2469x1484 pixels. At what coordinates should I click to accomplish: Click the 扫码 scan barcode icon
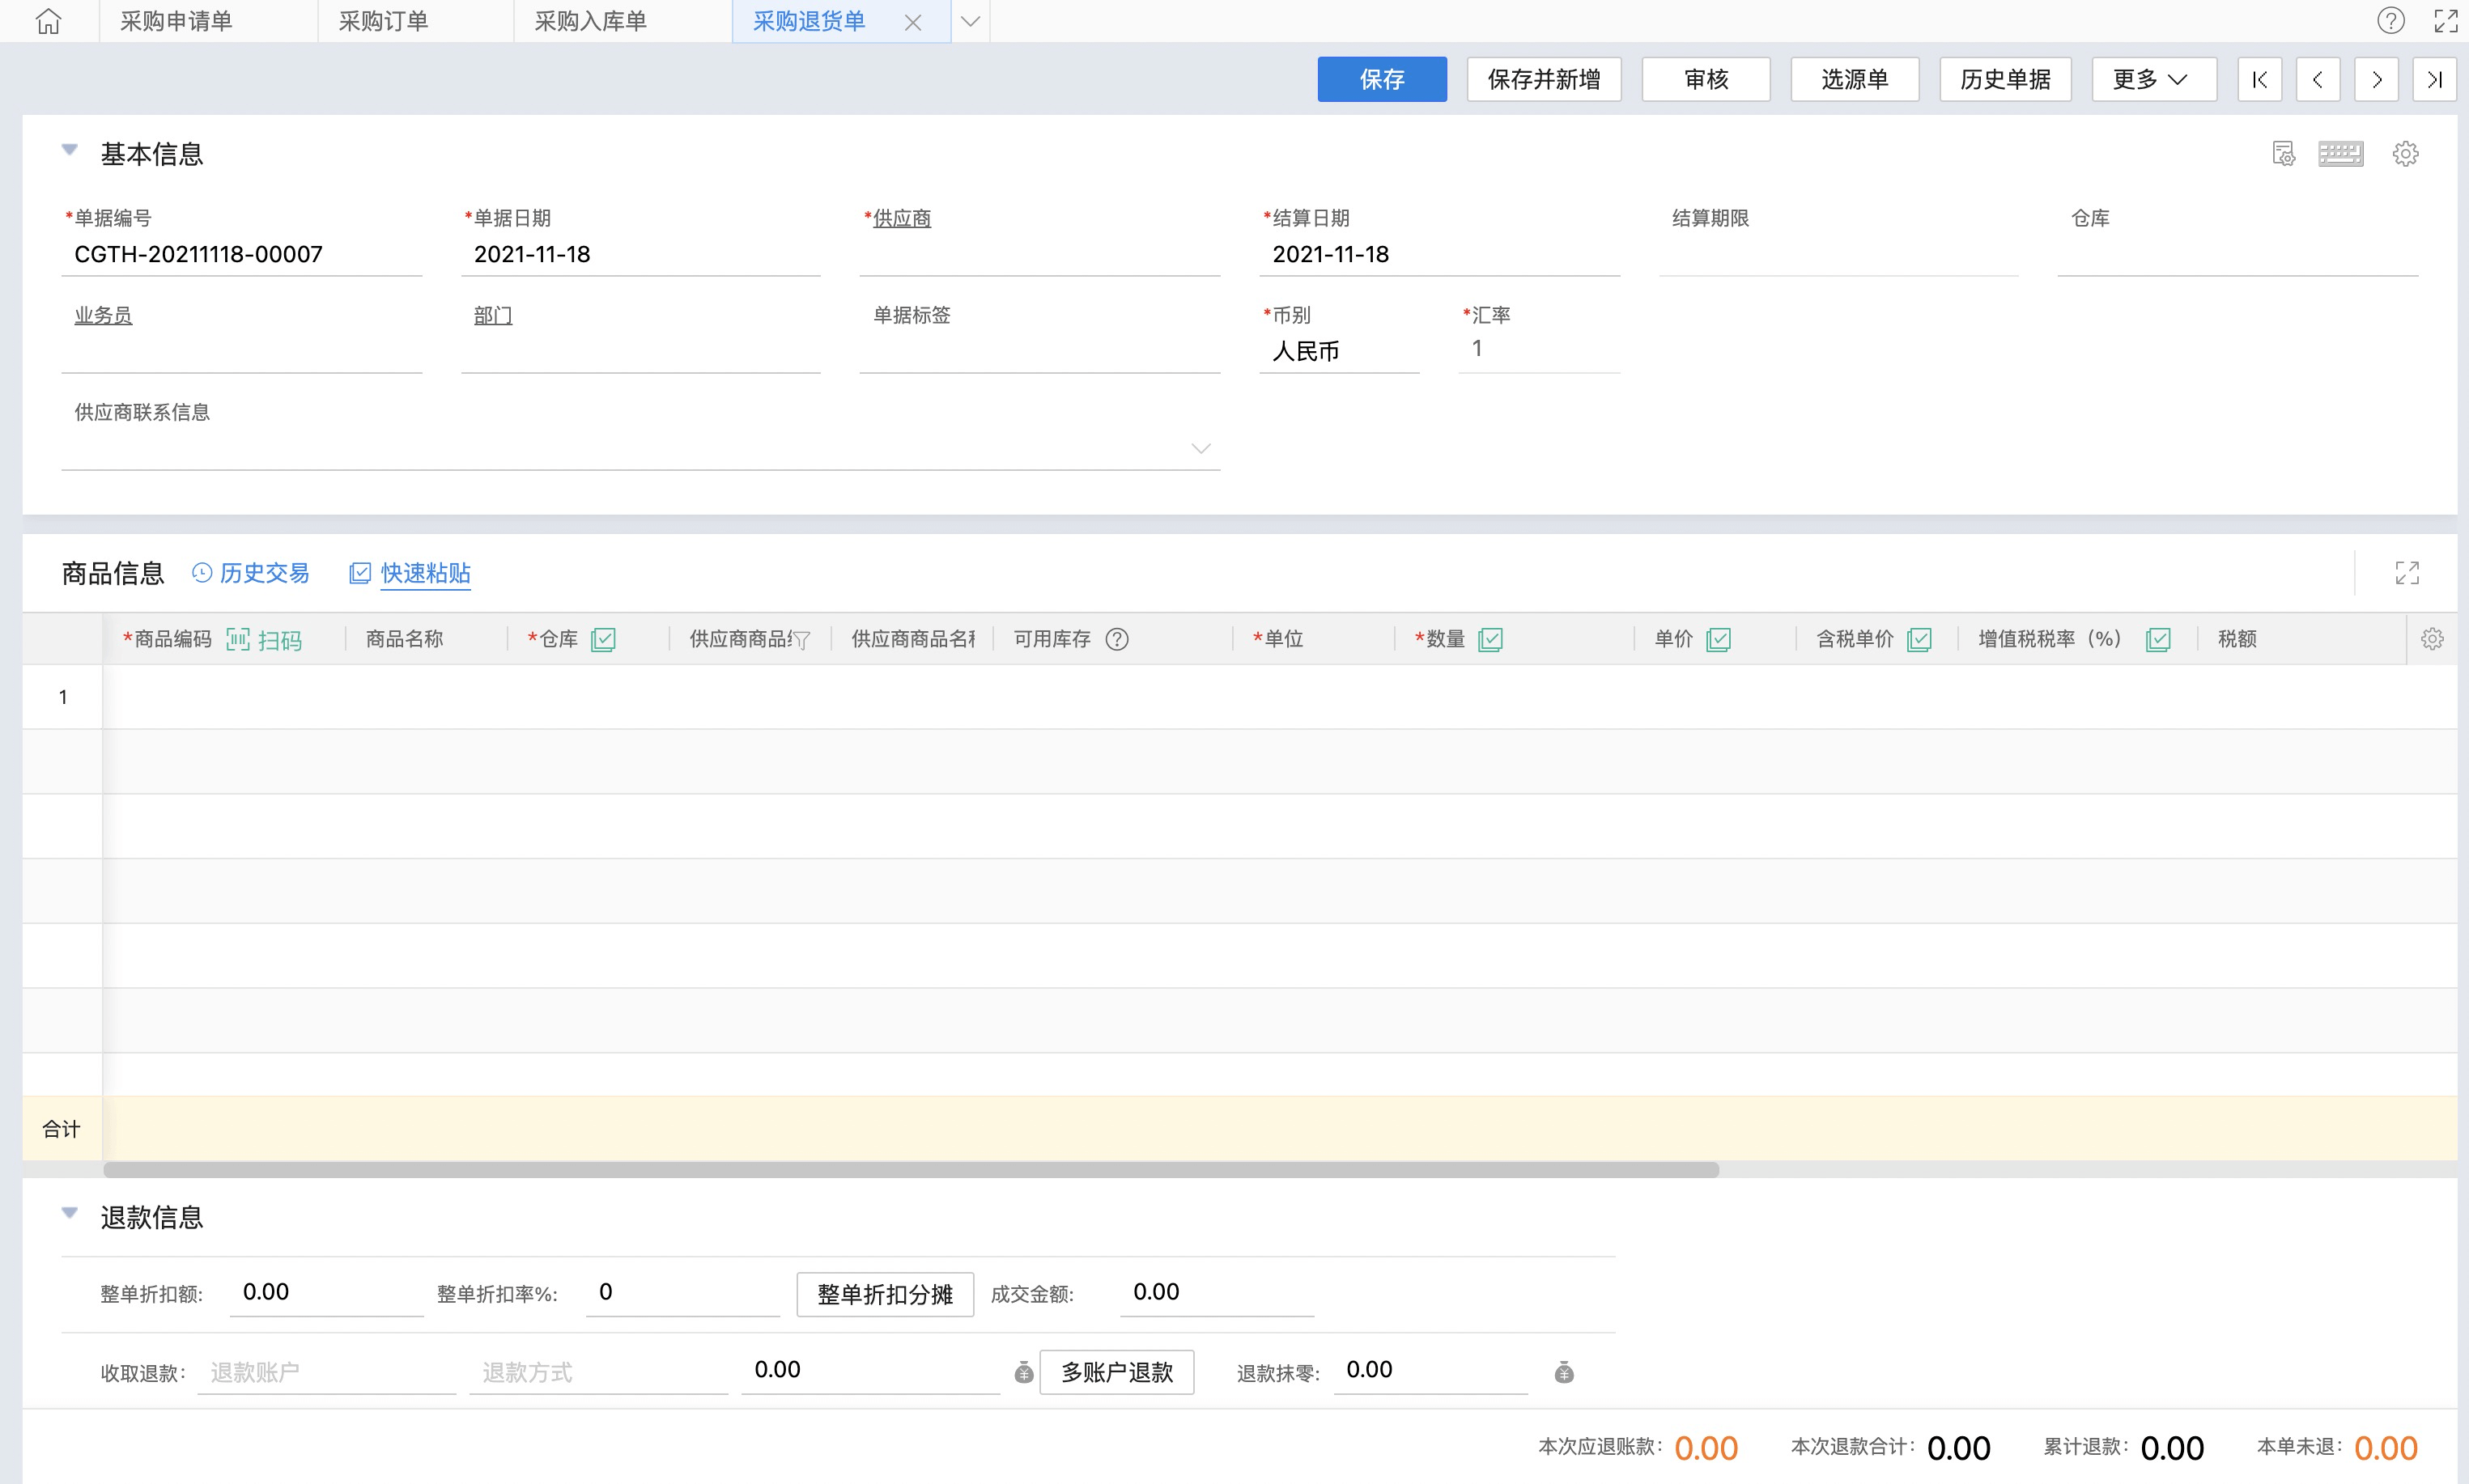pyautogui.click(x=238, y=640)
